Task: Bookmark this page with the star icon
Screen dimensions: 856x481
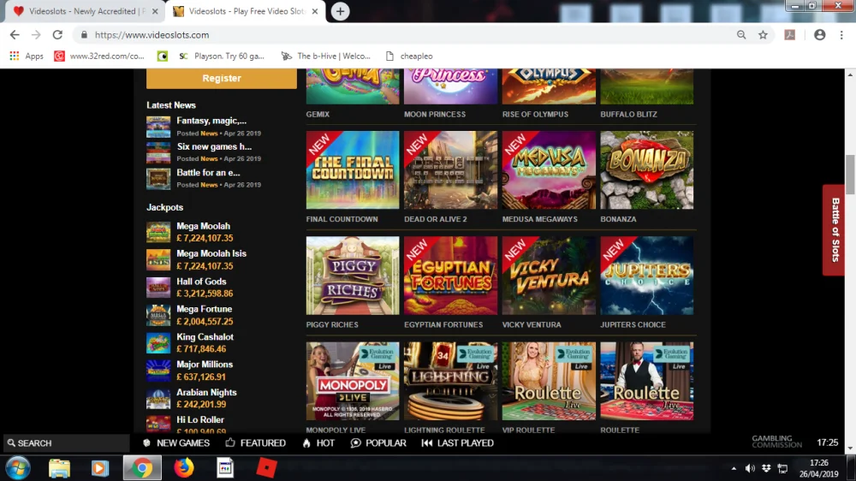Action: pyautogui.click(x=764, y=35)
